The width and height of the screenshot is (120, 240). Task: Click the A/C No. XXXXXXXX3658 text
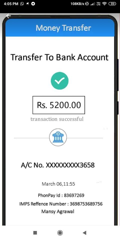58,165
